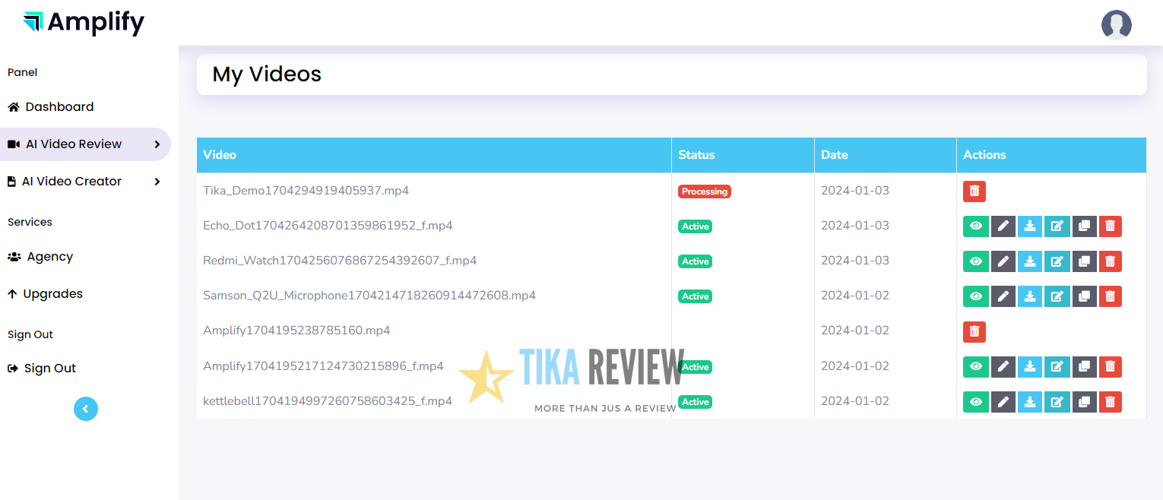The image size is (1163, 500).
Task: Download the kettlebell video
Action: (1030, 401)
